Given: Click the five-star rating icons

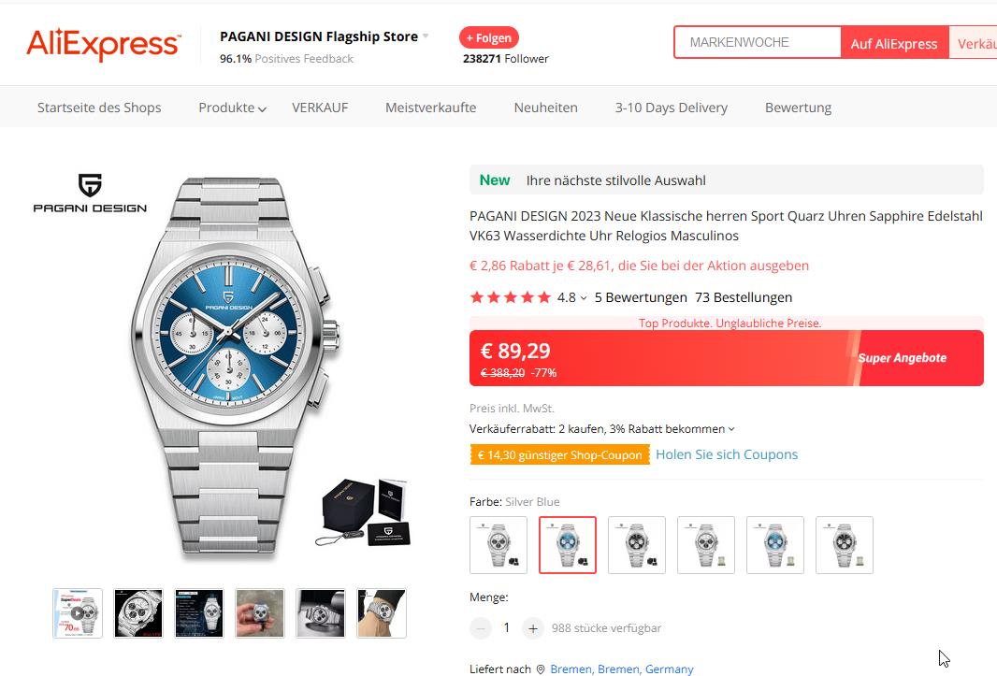Looking at the screenshot, I should point(510,297).
